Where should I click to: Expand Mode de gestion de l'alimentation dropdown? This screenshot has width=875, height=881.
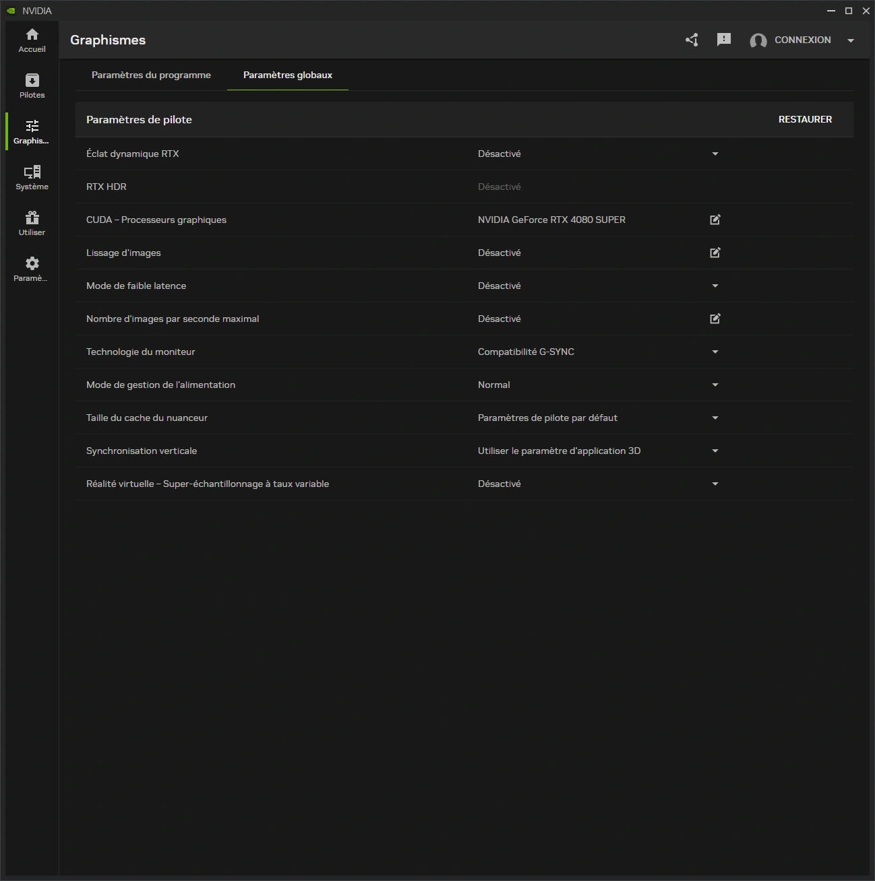(715, 385)
